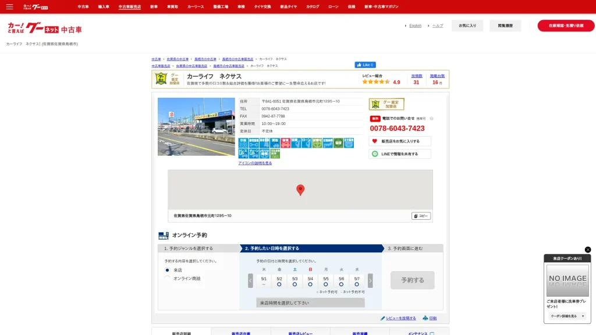
Task: Open アイコンの説明を見る link
Action: [255, 163]
